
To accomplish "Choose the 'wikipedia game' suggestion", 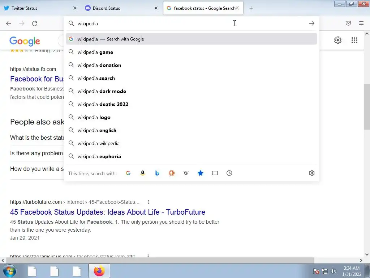I will pyautogui.click(x=192, y=52).
